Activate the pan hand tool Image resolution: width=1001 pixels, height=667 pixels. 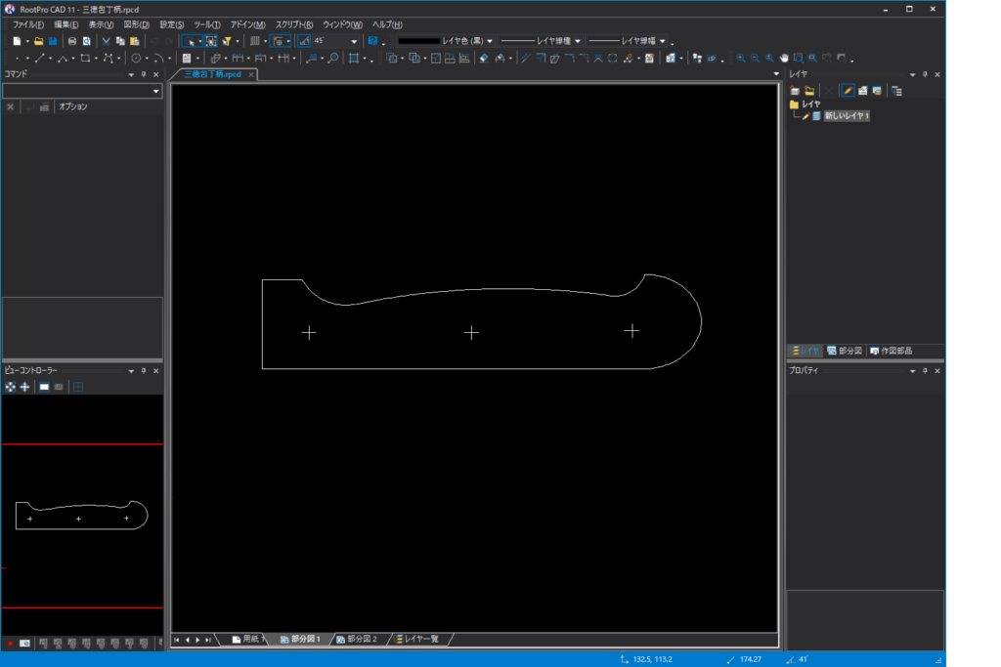click(x=784, y=59)
